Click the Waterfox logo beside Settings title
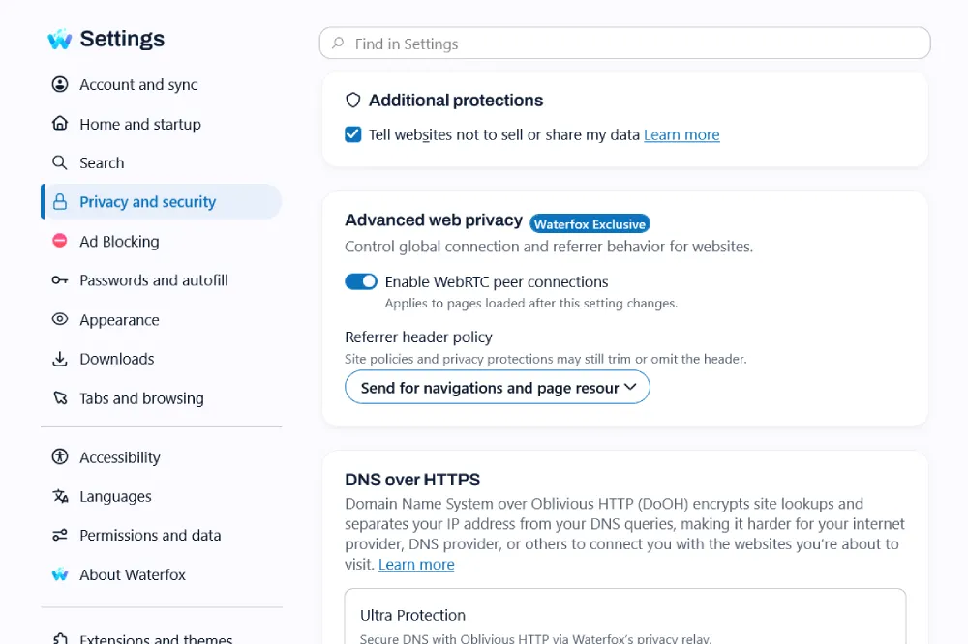 [60, 39]
